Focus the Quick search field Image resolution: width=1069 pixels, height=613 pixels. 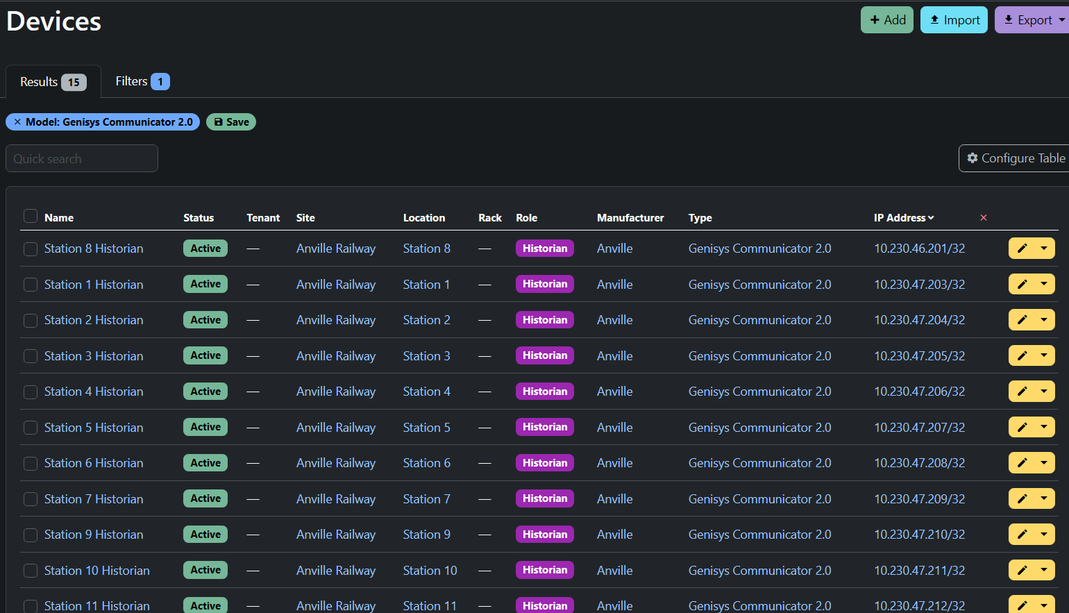82,158
